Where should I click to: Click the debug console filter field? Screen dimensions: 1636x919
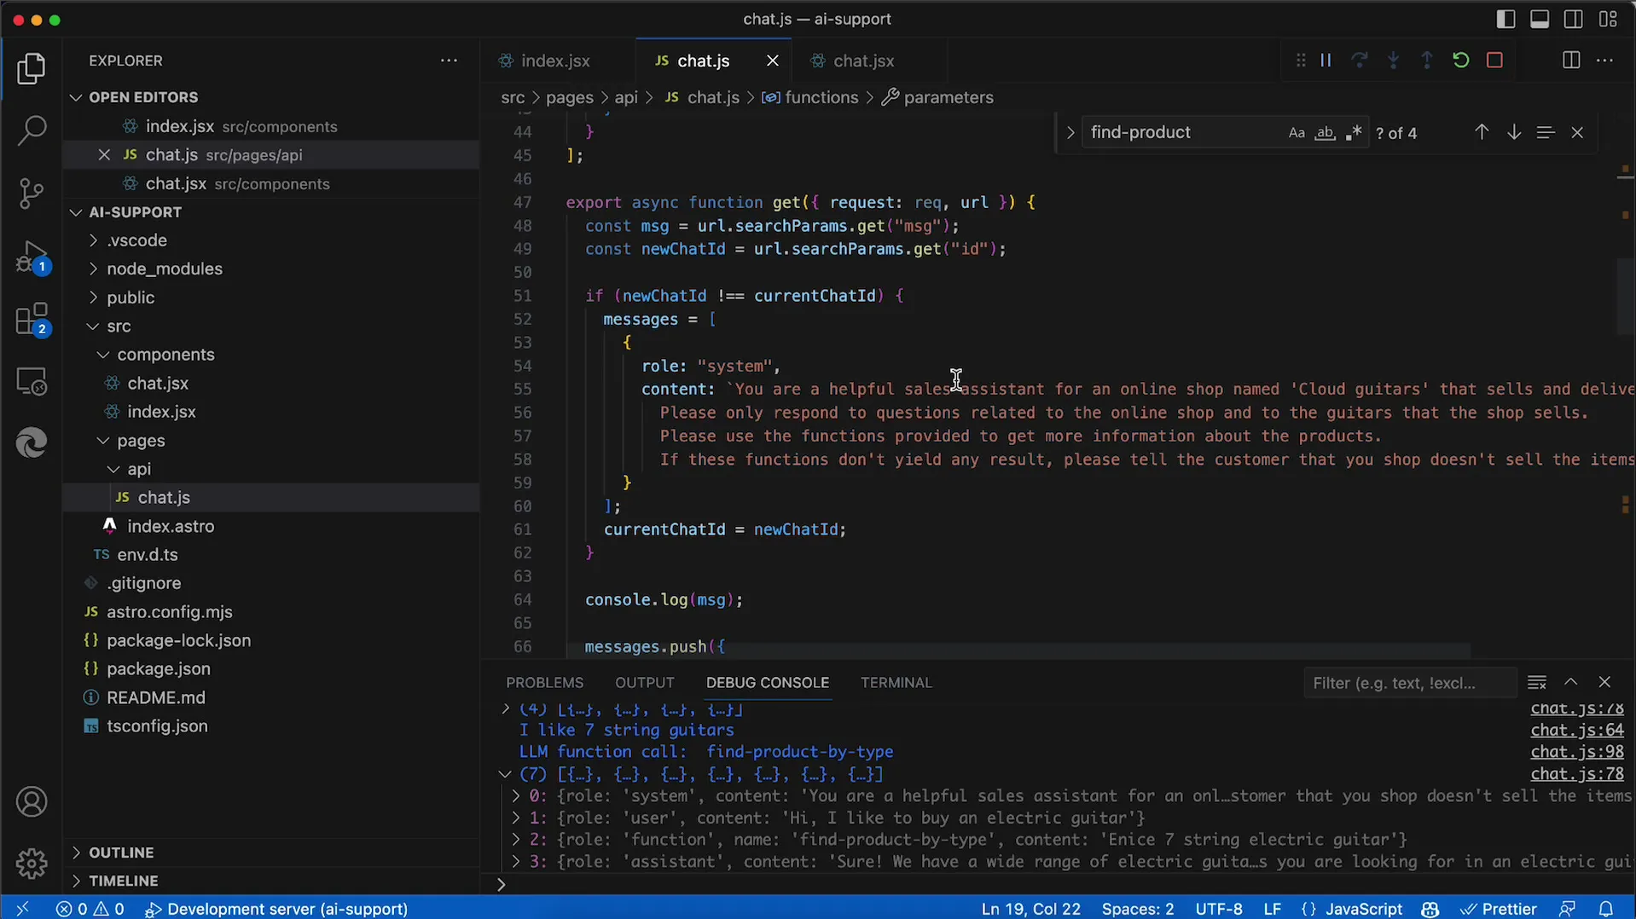pyautogui.click(x=1410, y=683)
